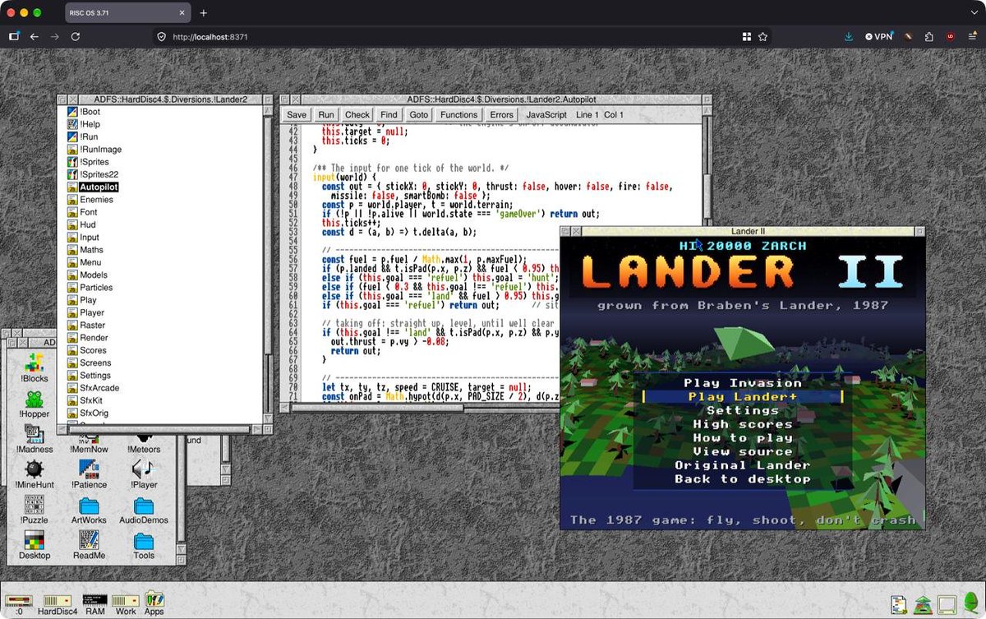The image size is (986, 619).
Task: Click the green acorn task manager icon
Action: pyautogui.click(x=970, y=603)
